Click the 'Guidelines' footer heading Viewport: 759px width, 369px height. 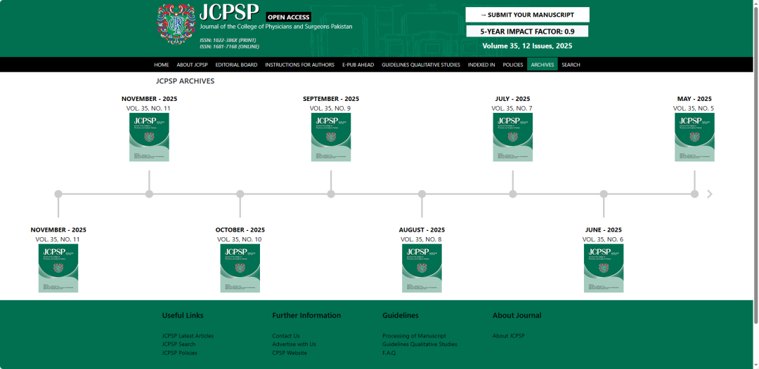tap(401, 316)
